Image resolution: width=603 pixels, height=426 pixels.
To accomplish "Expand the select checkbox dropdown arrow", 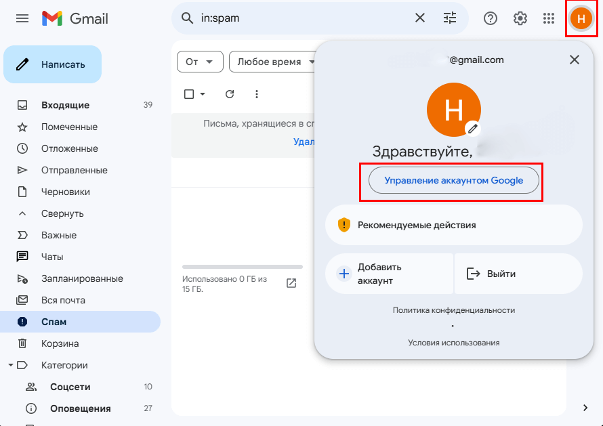I will pyautogui.click(x=203, y=94).
